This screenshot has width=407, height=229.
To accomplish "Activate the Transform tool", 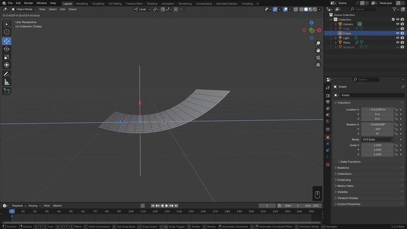I will click(6, 65).
